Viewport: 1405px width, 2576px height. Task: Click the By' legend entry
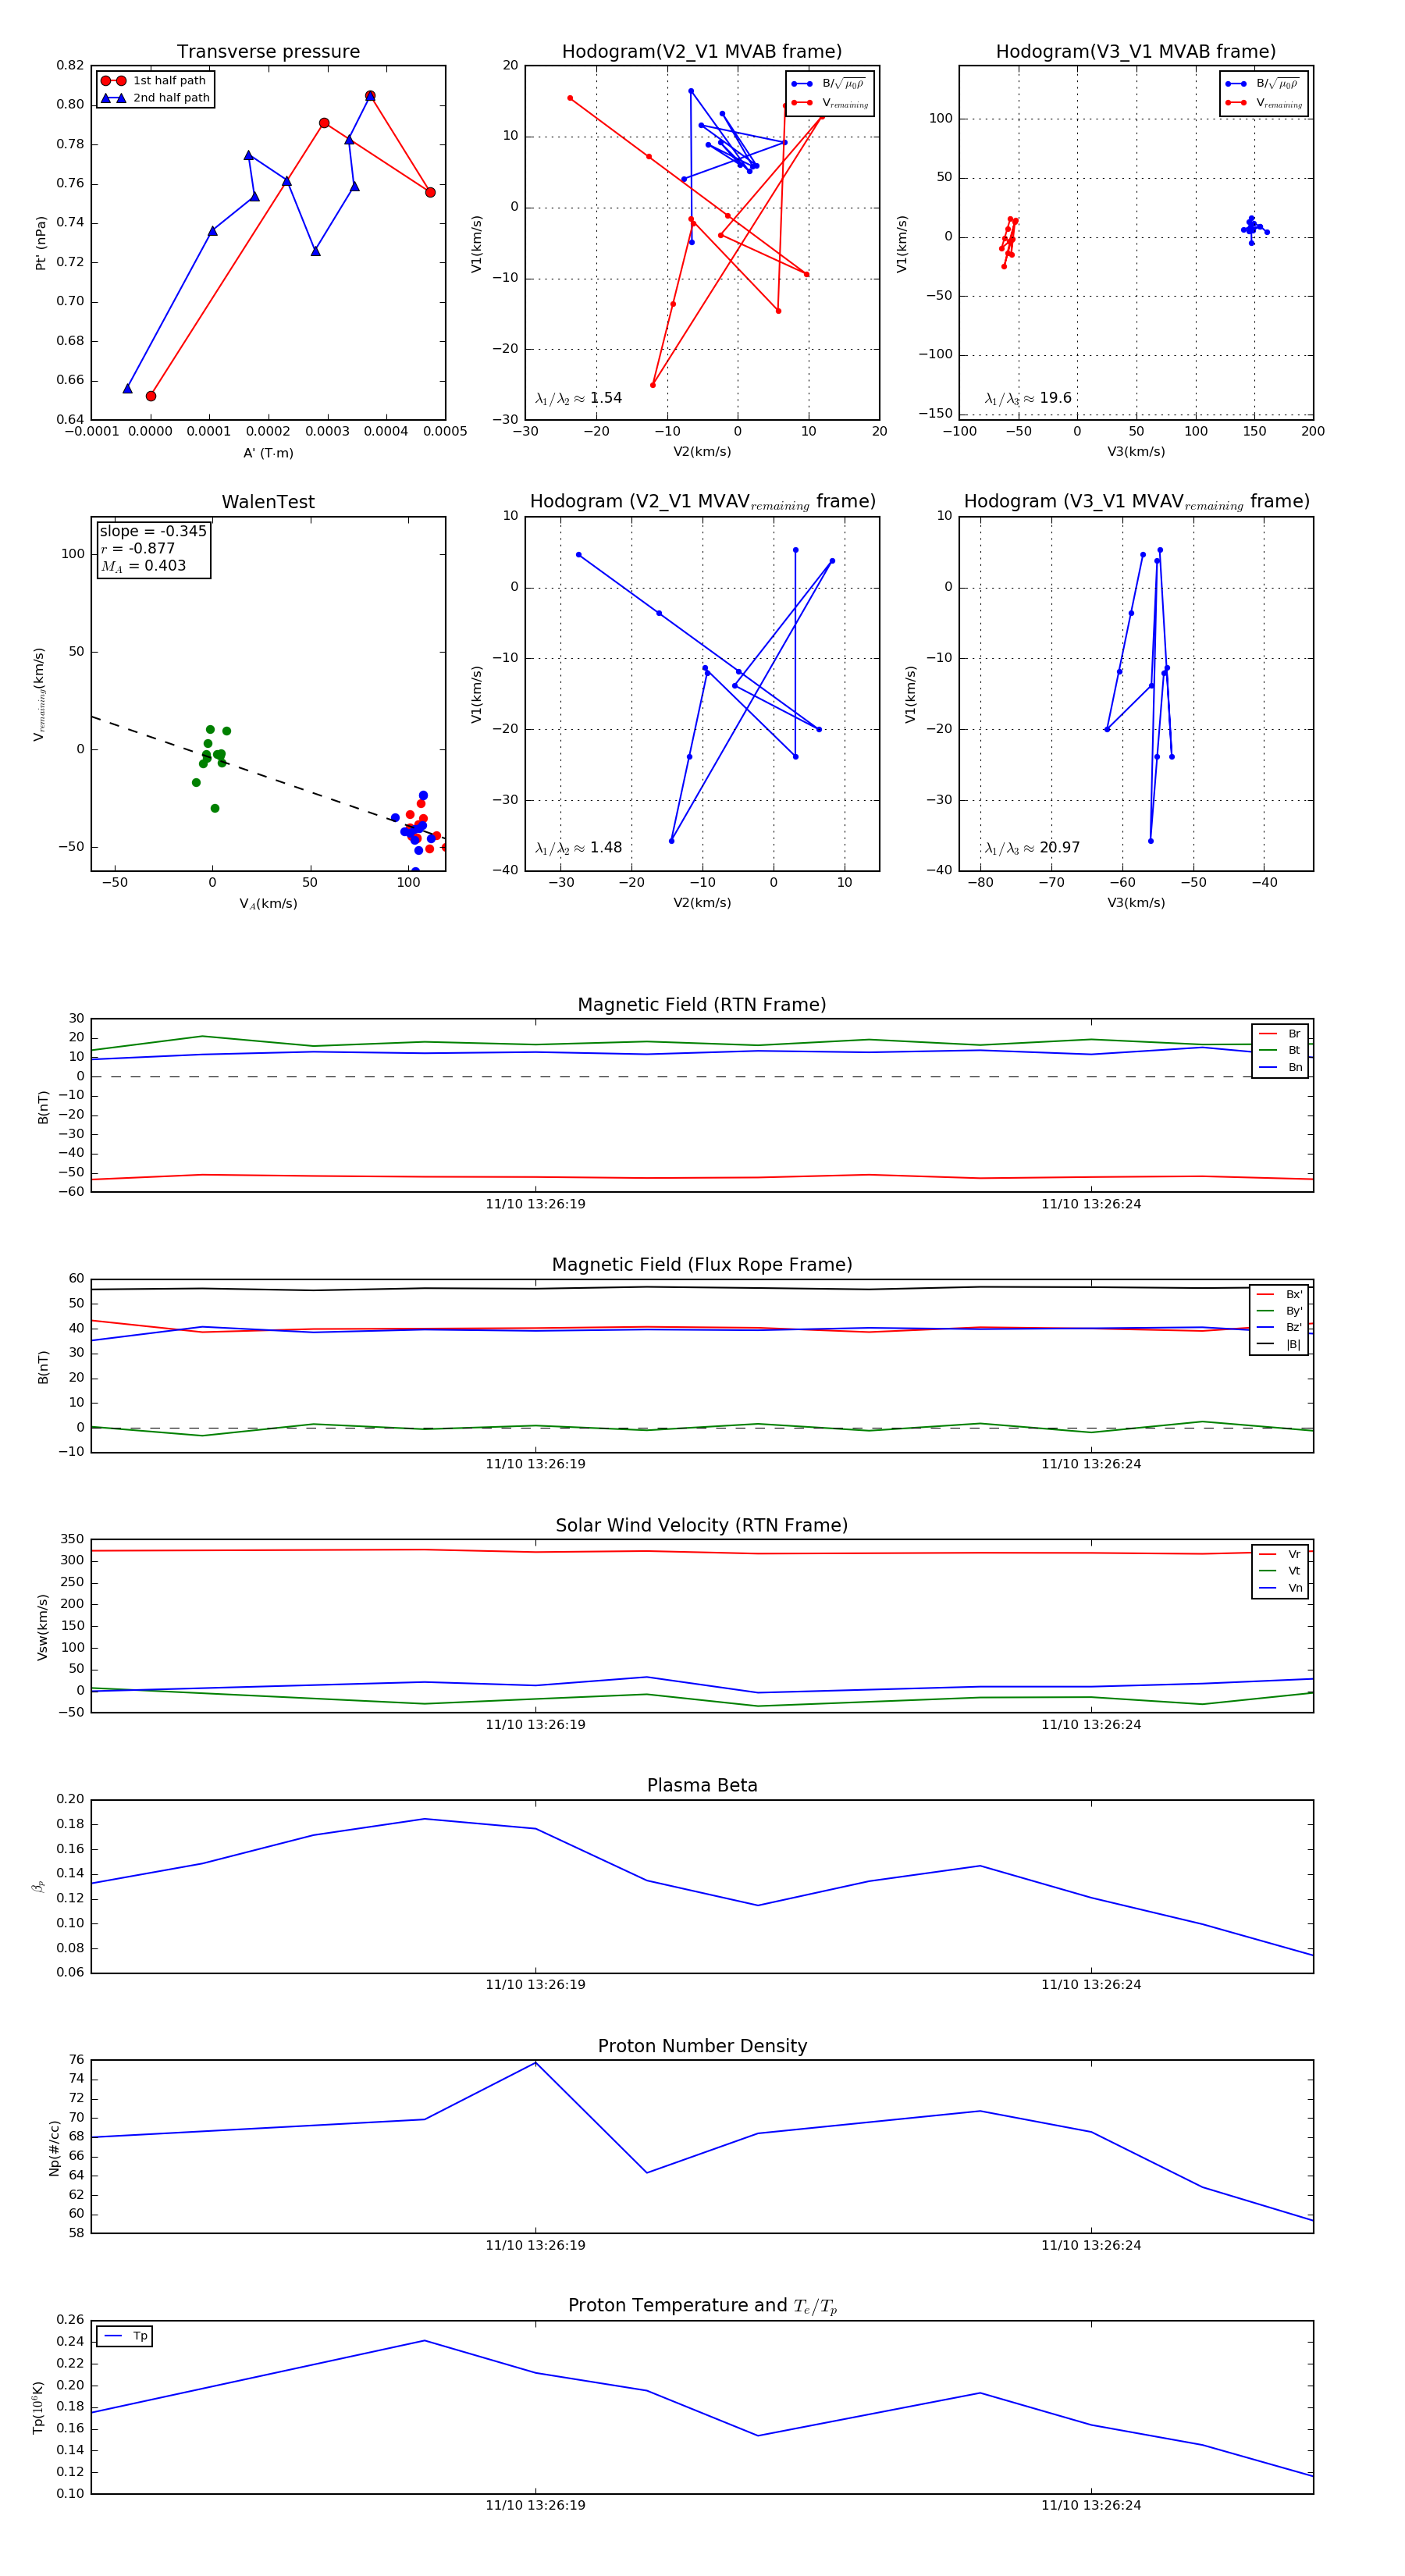coord(1280,1311)
